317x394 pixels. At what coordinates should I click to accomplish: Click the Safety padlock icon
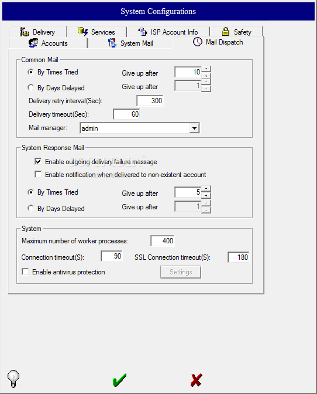[x=226, y=32]
